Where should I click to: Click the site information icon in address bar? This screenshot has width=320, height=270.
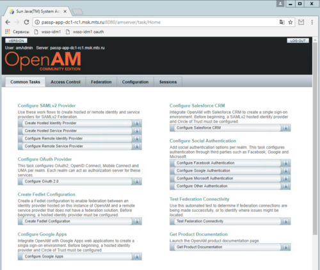tap(37, 22)
